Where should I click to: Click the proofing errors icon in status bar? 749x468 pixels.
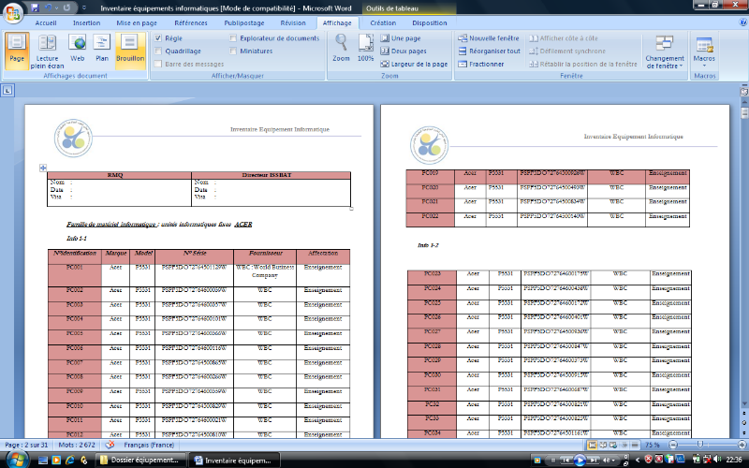click(110, 445)
